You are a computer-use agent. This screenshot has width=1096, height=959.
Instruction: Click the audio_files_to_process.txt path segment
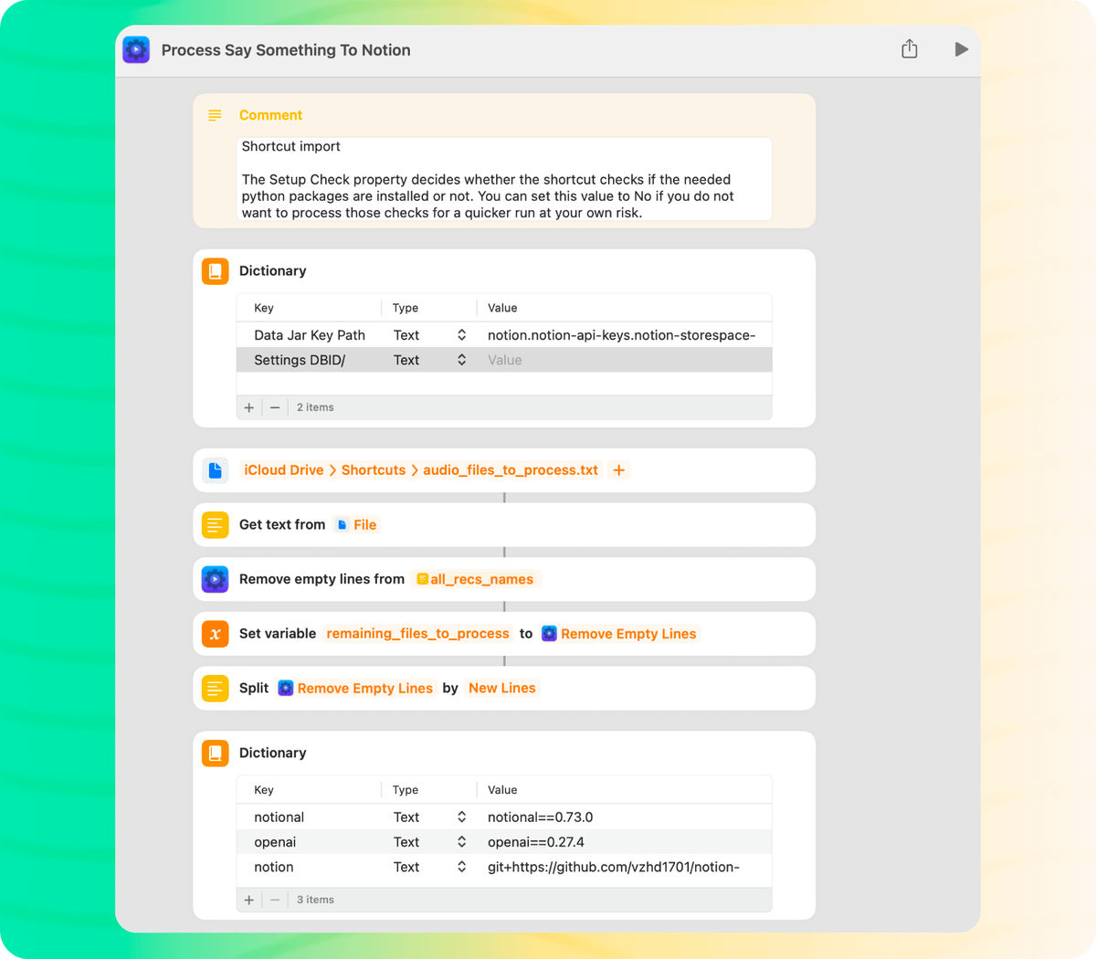[510, 470]
